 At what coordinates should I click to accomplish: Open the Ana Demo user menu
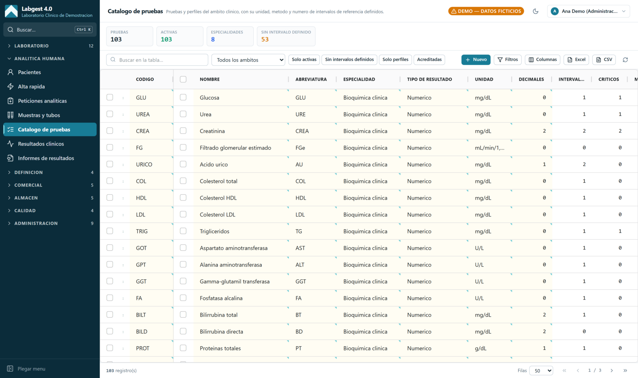[589, 11]
